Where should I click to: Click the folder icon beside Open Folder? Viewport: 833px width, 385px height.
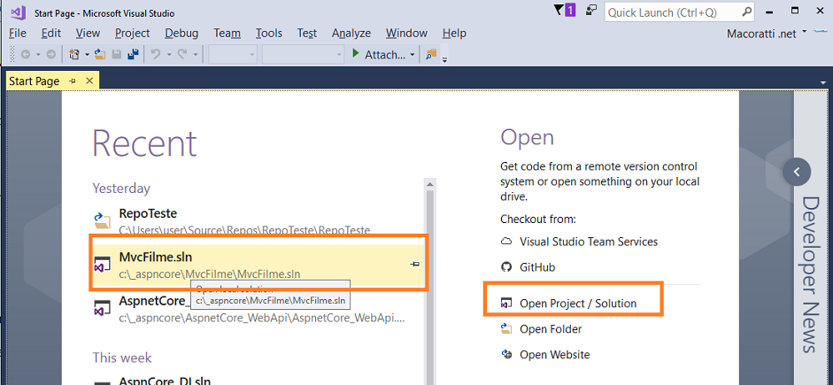click(506, 328)
